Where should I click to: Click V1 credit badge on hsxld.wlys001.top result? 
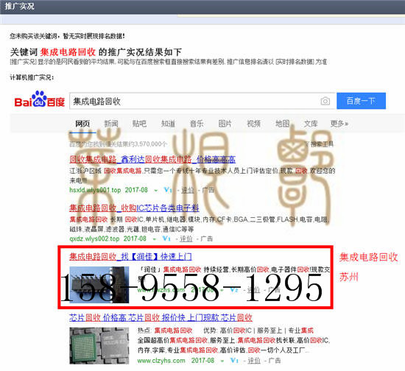pyautogui.click(x=168, y=190)
